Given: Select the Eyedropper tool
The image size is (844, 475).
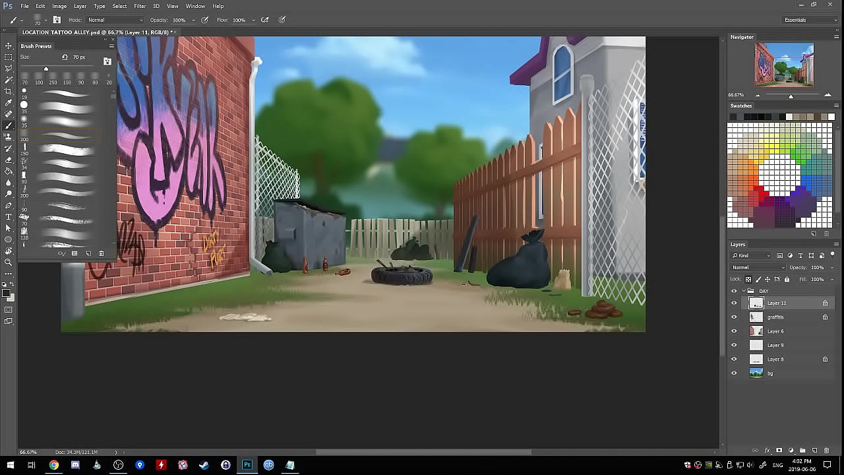Looking at the screenshot, I should point(9,103).
